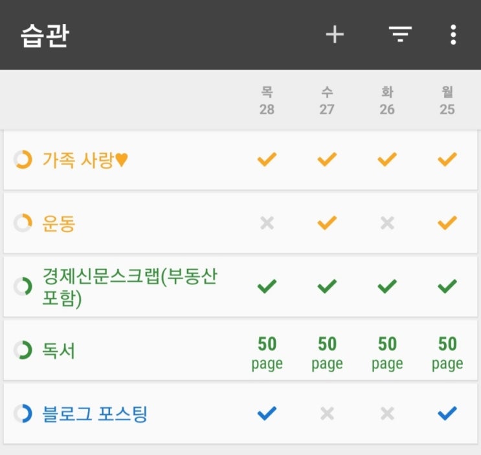Open the 독서 habit details
Viewport: 481px width, 455px height.
click(x=58, y=350)
